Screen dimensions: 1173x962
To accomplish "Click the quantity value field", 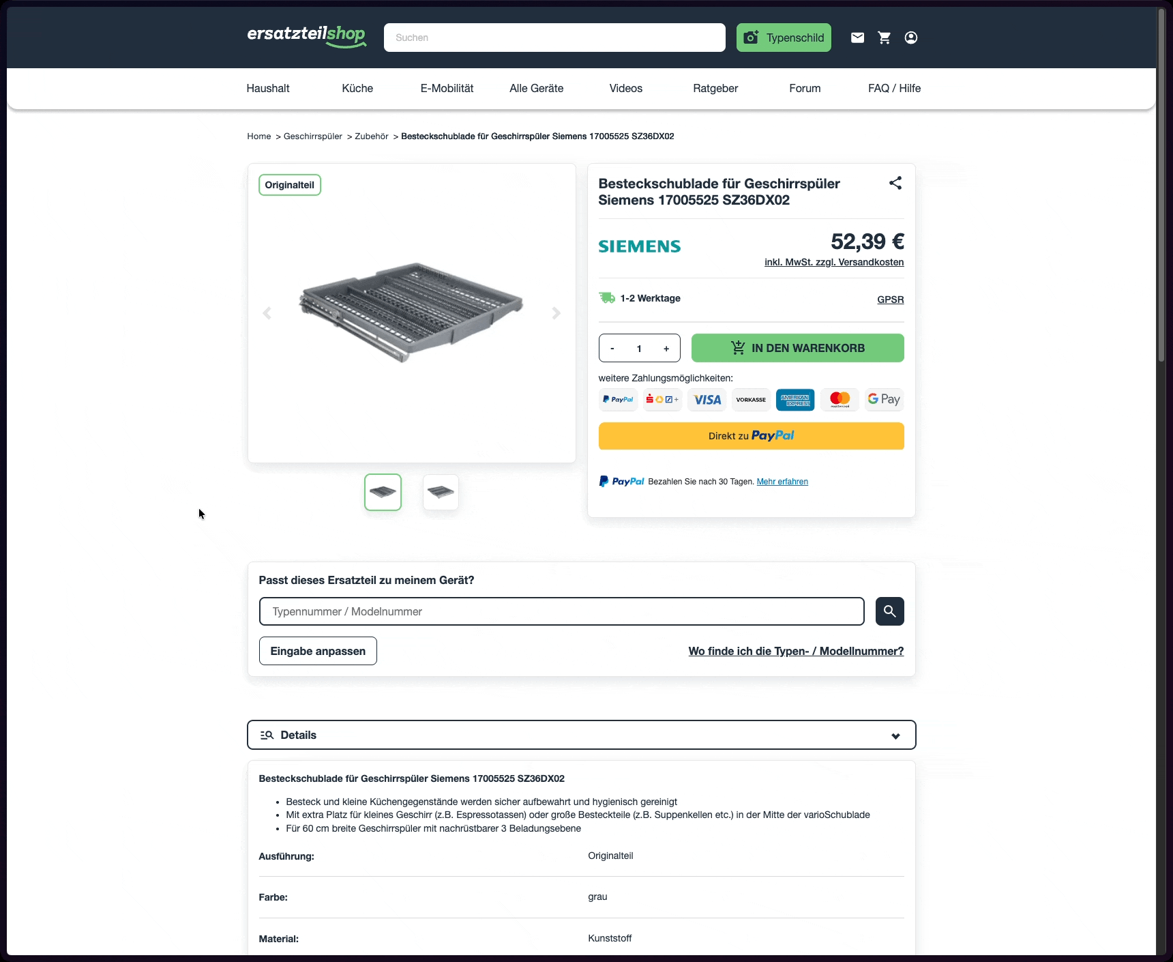I will click(x=639, y=349).
